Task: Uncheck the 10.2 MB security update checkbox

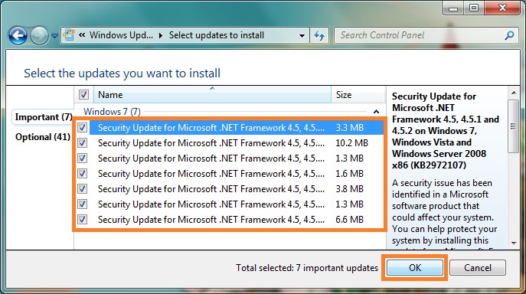Action: pyautogui.click(x=82, y=143)
